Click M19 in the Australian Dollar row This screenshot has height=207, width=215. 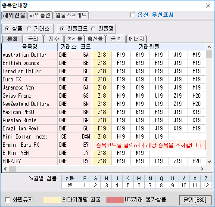(196, 55)
